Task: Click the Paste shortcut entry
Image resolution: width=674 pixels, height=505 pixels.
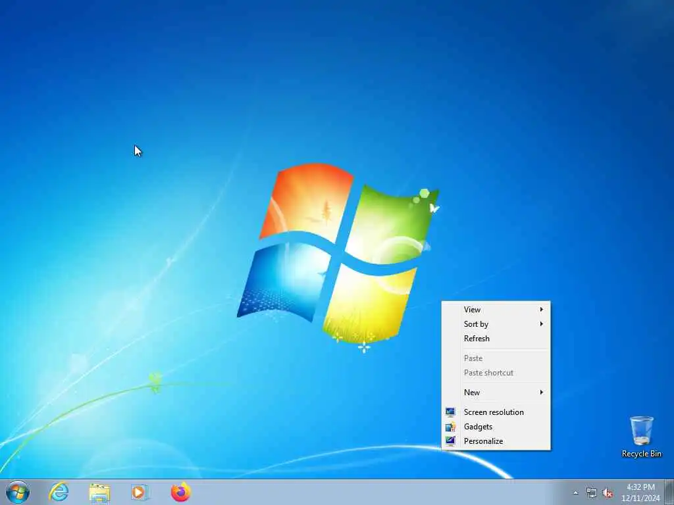Action: coord(496,373)
